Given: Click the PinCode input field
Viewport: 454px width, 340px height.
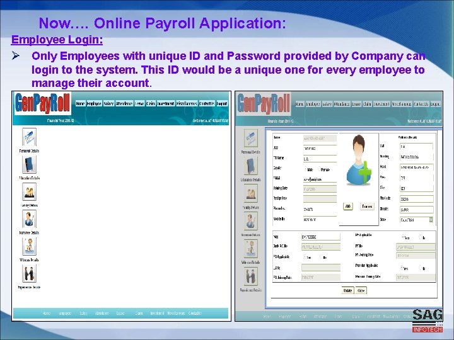Looking at the screenshot, I should [x=416, y=199].
